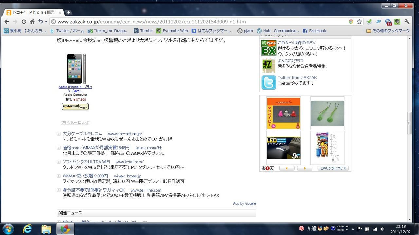Open the Chrome wrench settings menu

[x=407, y=22]
